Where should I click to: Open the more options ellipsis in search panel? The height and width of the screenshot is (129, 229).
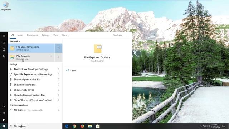[x=127, y=35]
